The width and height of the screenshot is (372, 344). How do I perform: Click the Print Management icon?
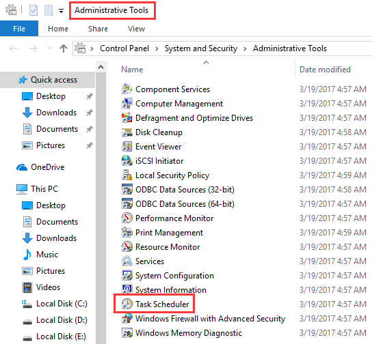click(x=127, y=233)
